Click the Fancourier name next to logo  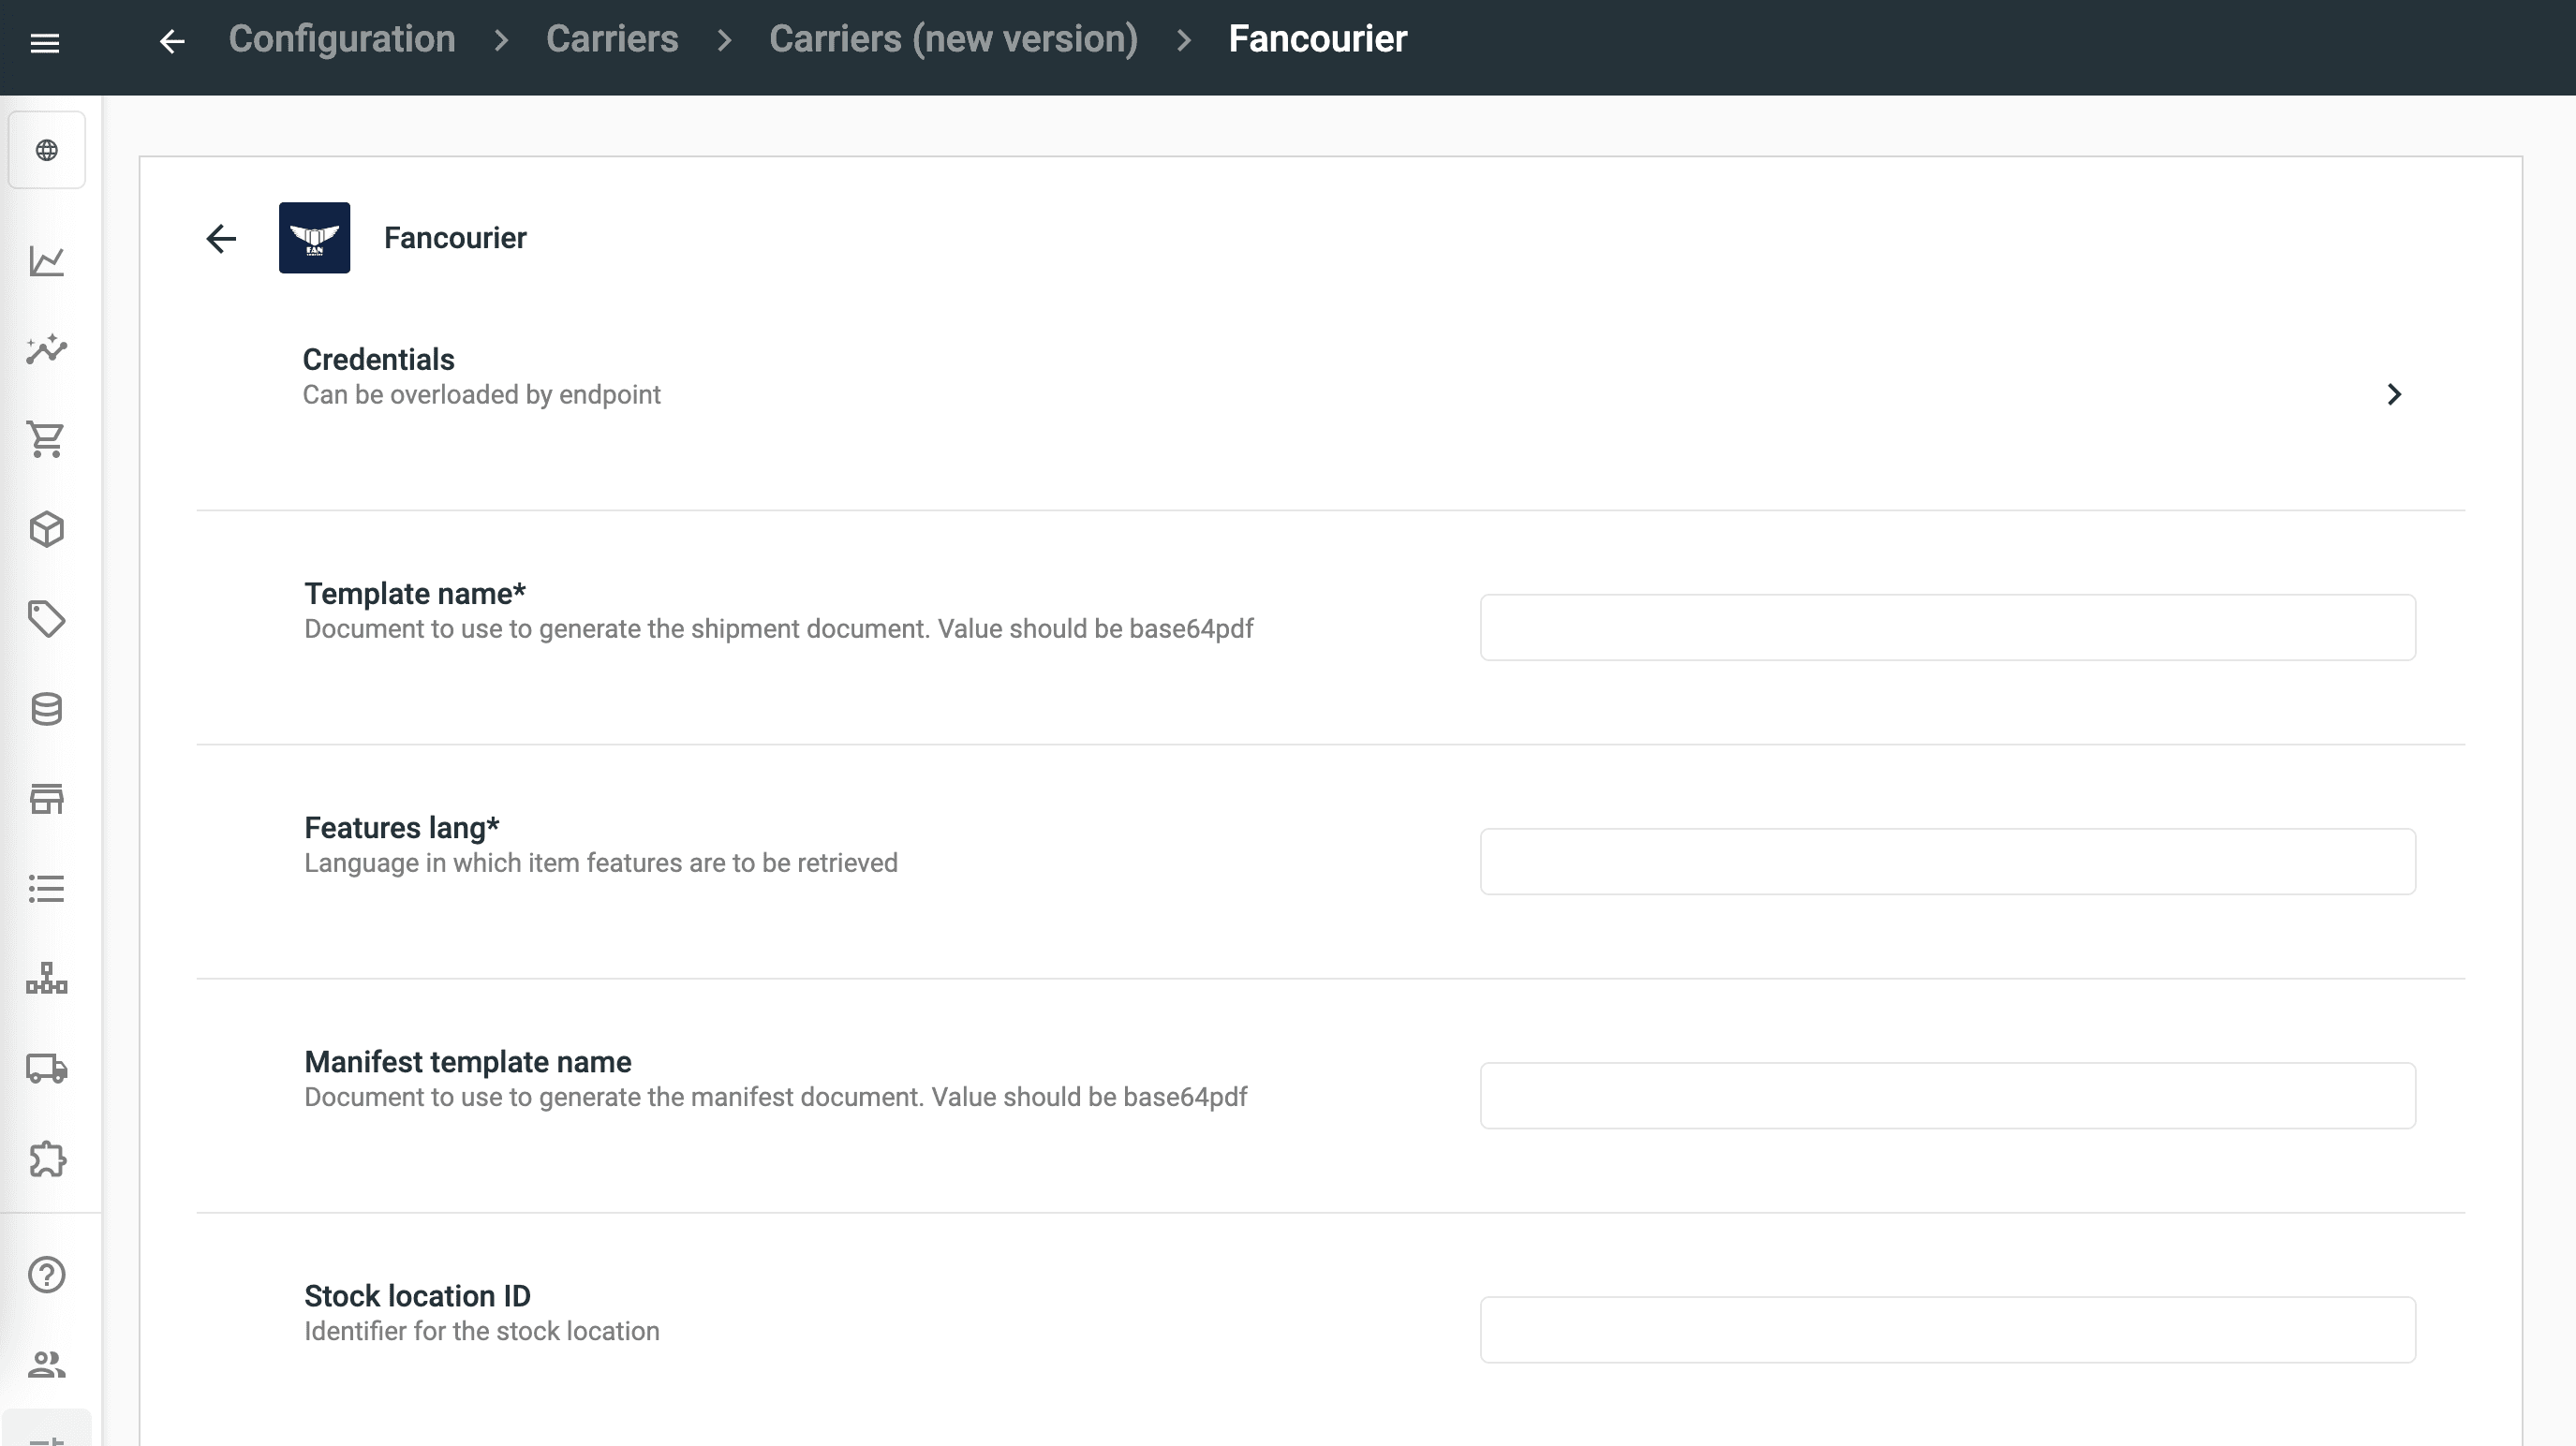pyautogui.click(x=455, y=238)
